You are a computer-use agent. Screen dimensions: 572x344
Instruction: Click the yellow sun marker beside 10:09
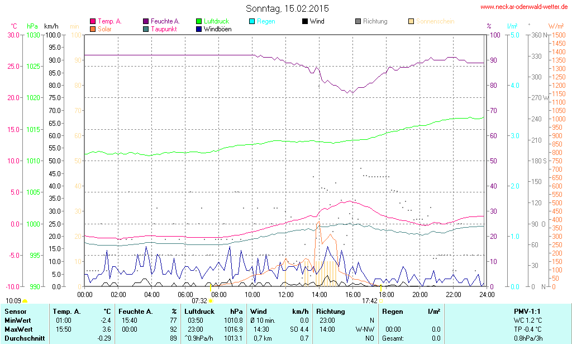pyautogui.click(x=25, y=301)
